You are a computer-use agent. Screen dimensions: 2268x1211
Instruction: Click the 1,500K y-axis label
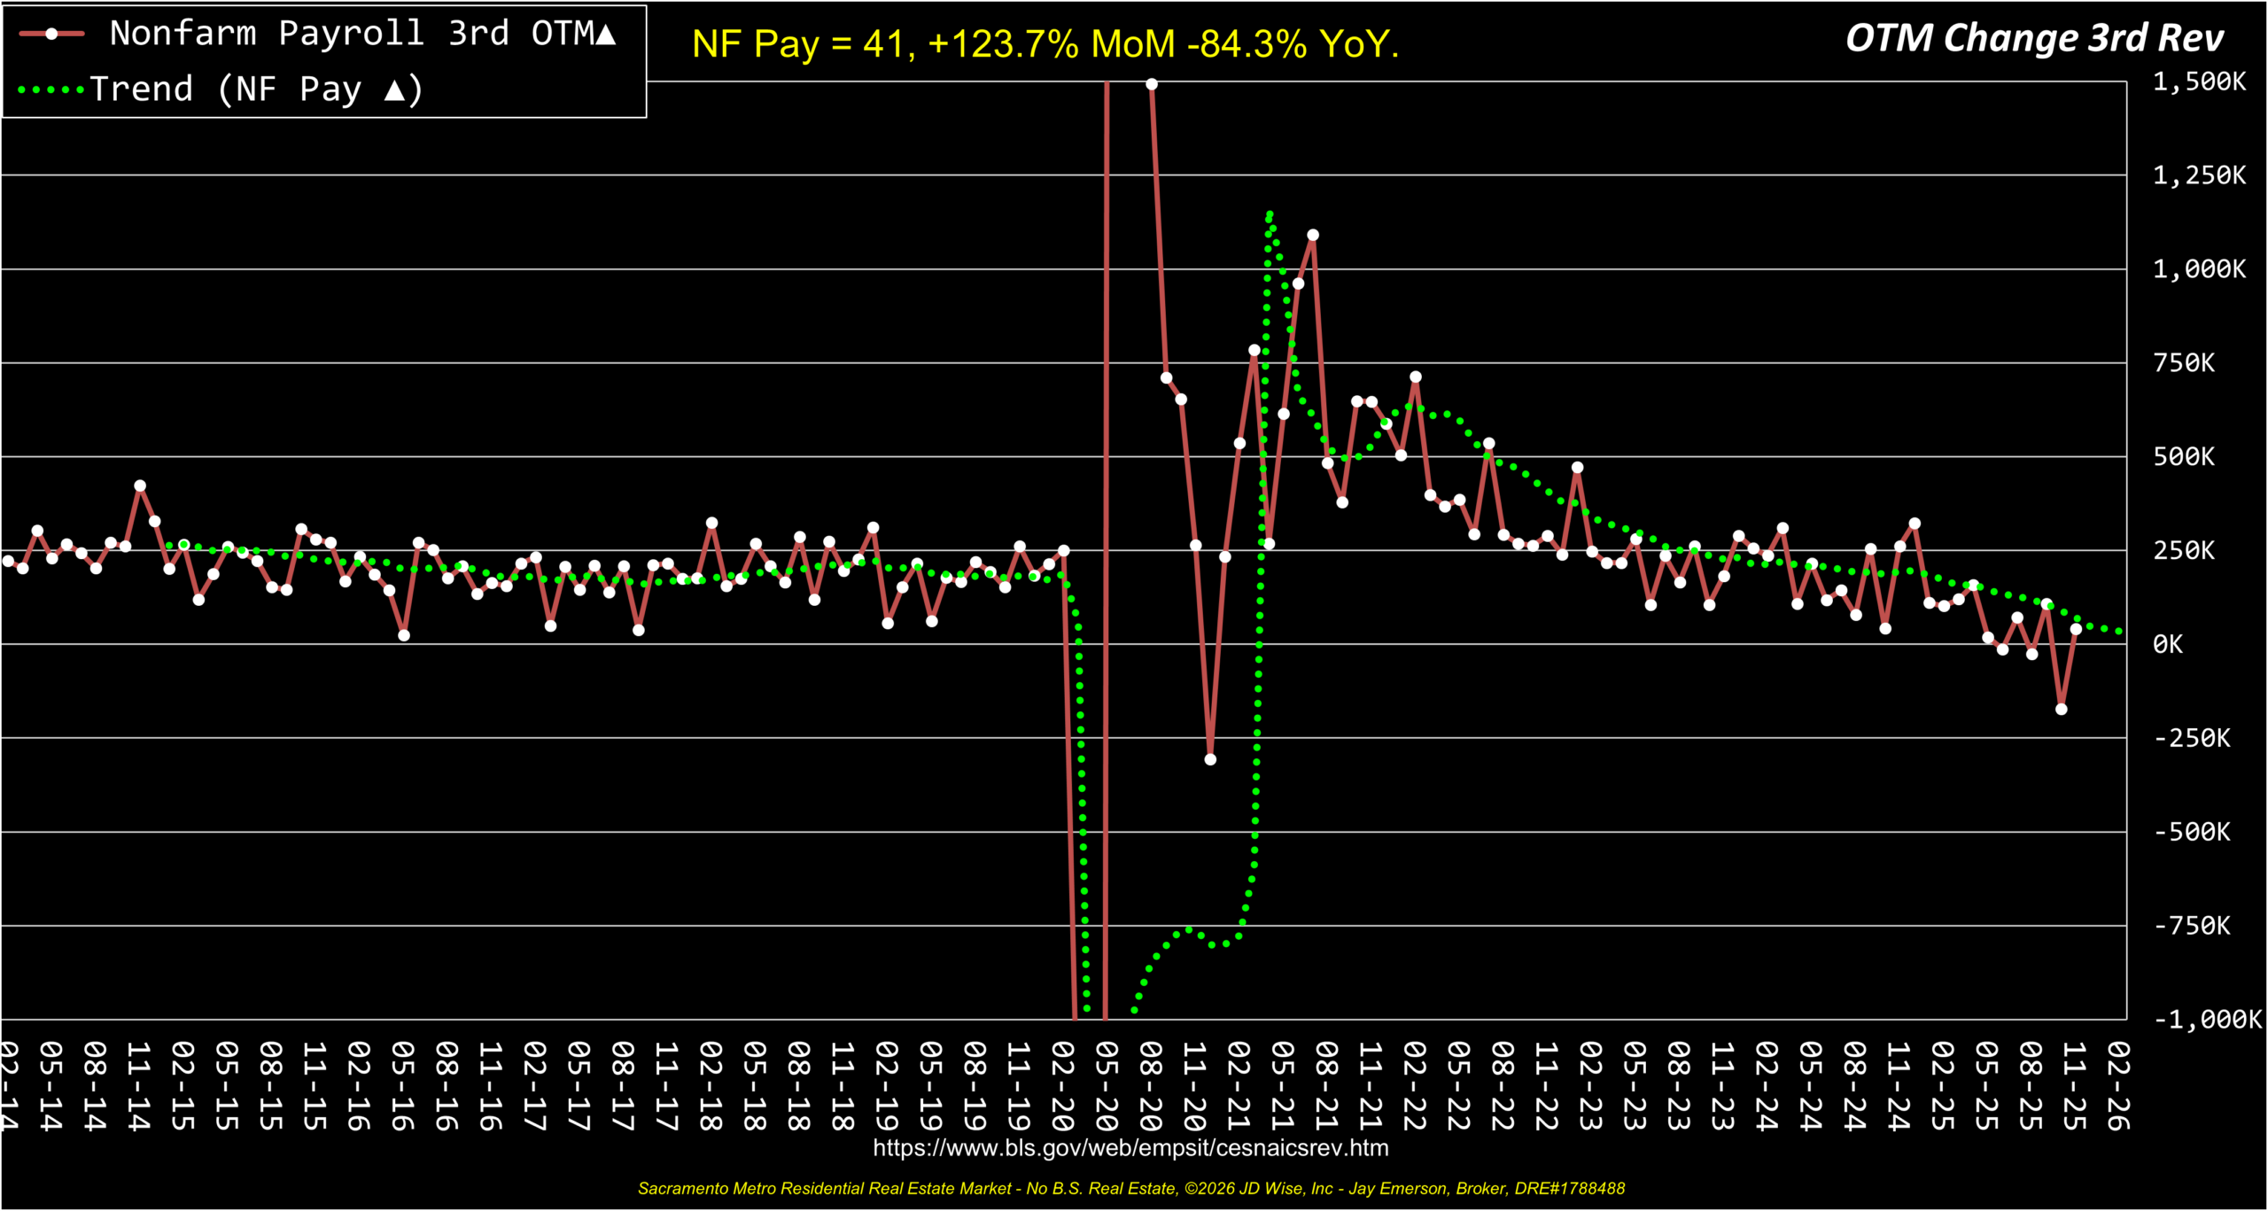[x=2199, y=82]
